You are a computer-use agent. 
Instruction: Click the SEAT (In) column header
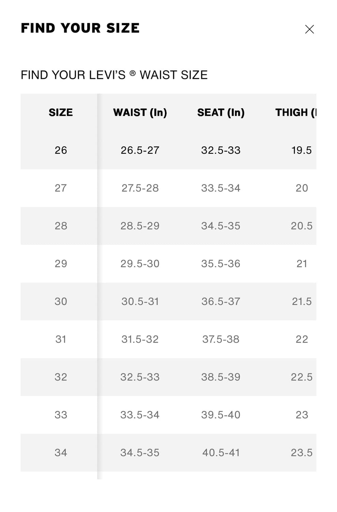coord(221,113)
